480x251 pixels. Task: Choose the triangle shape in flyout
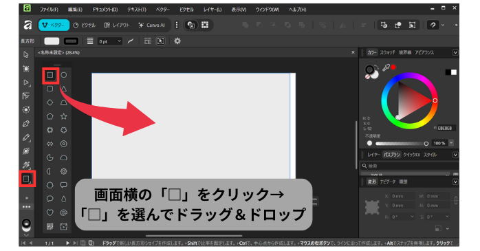(x=64, y=89)
